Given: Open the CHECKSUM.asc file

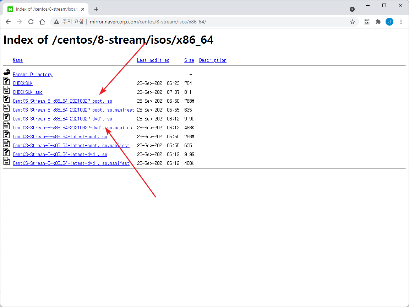Looking at the screenshot, I should pos(28,92).
